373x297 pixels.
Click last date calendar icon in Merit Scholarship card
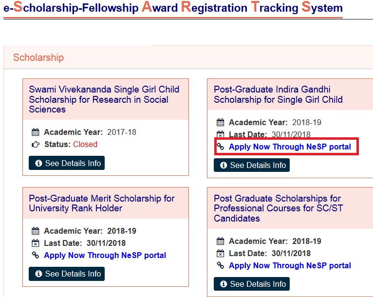35,243
